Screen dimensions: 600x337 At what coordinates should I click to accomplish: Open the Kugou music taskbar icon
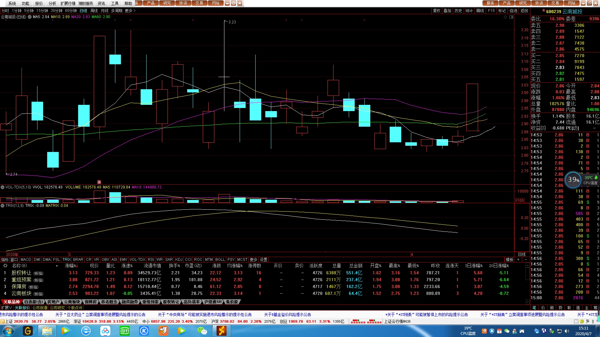click(x=144, y=331)
